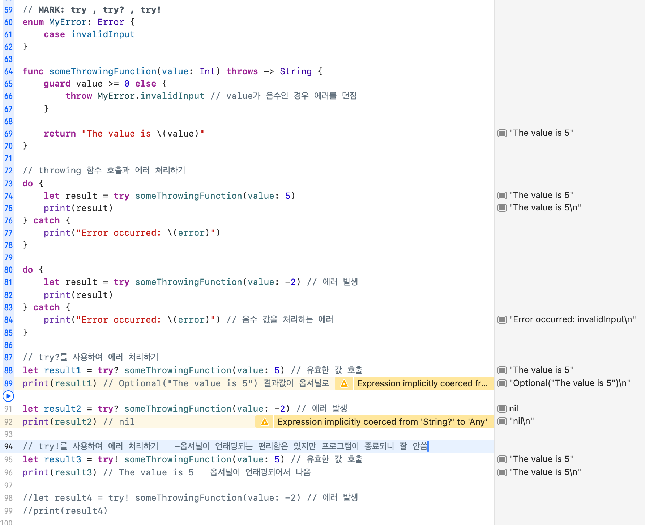Click line number 94 in gutter
This screenshot has width=645, height=525.
point(8,446)
